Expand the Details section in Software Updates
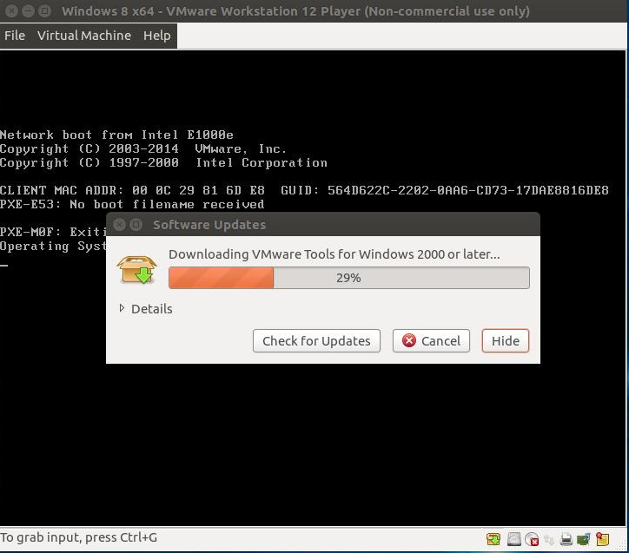The height and width of the screenshot is (553, 629). click(146, 308)
